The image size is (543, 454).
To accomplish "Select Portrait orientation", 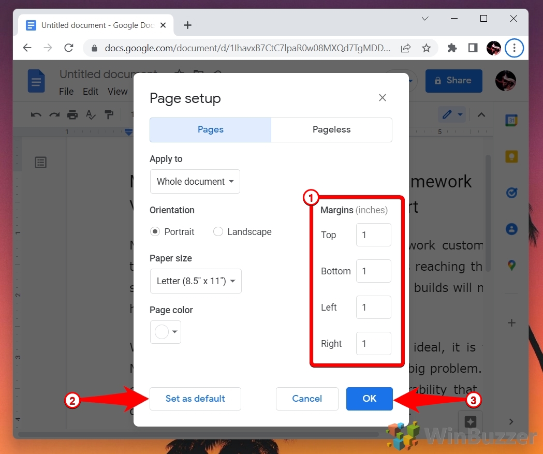I will click(155, 231).
